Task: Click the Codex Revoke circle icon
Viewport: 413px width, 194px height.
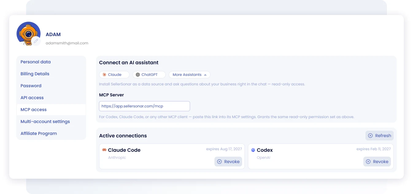Action: click(x=368, y=162)
